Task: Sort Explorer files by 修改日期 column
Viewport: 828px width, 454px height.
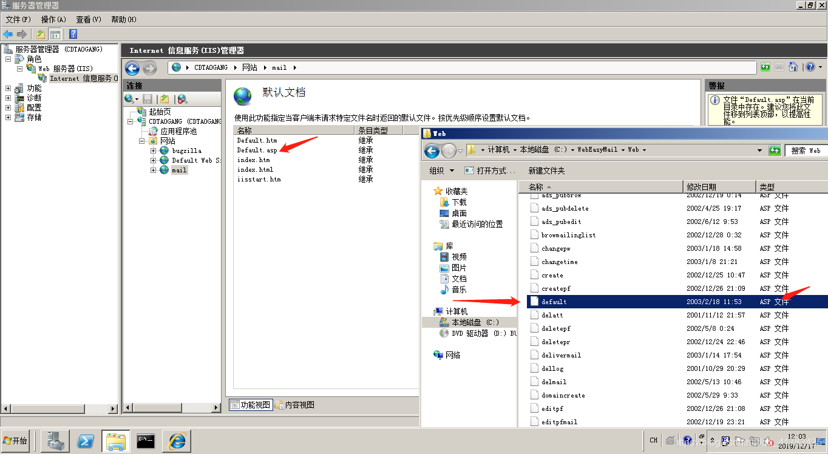Action: (719, 187)
